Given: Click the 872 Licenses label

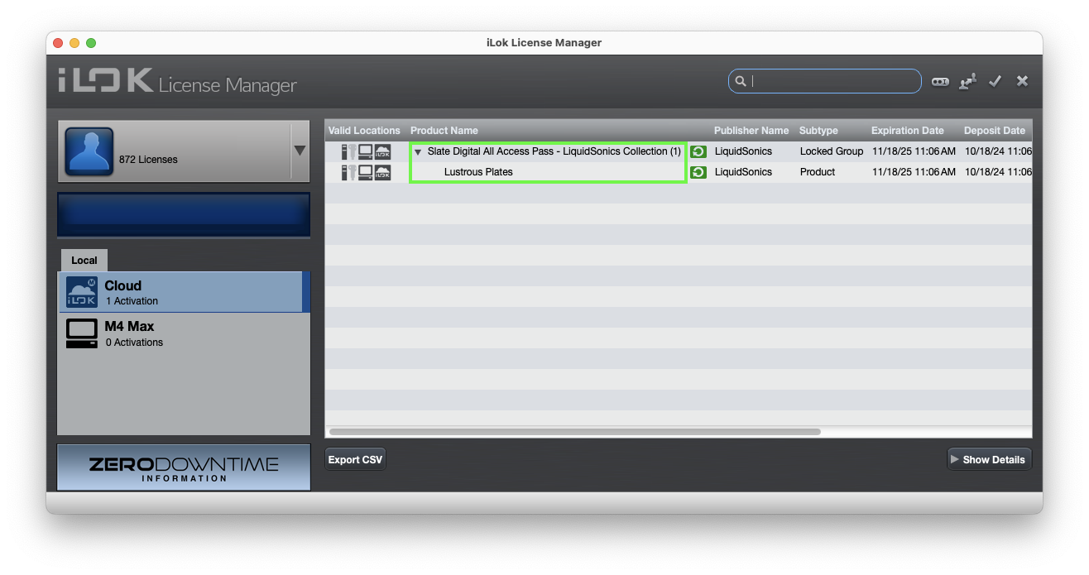Looking at the screenshot, I should [148, 159].
